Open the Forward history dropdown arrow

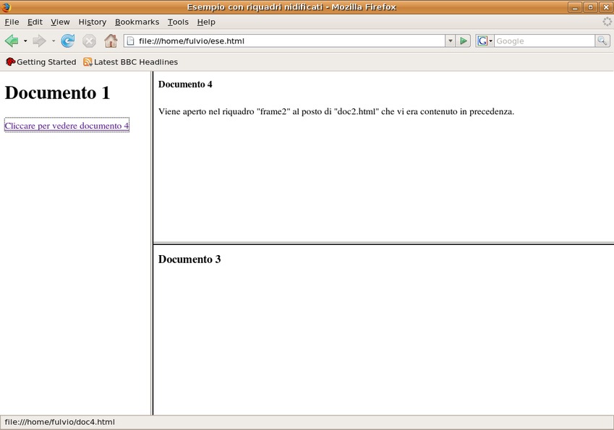54,40
